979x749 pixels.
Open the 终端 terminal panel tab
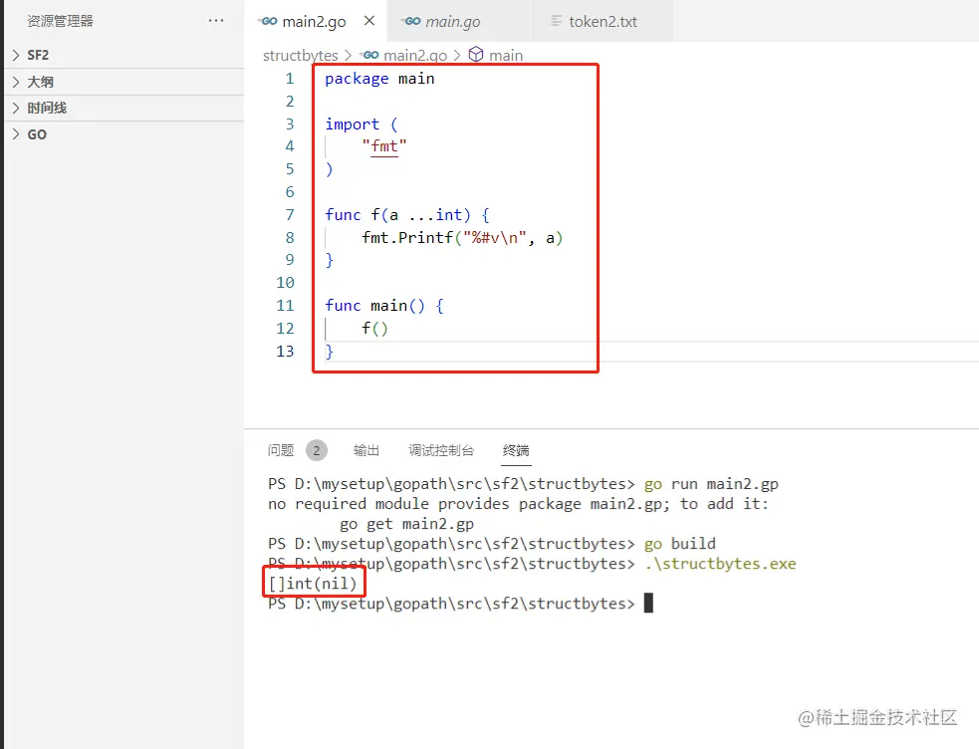point(516,450)
